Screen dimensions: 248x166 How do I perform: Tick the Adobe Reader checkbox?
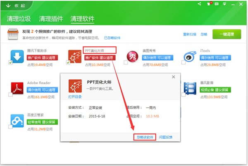10,95
